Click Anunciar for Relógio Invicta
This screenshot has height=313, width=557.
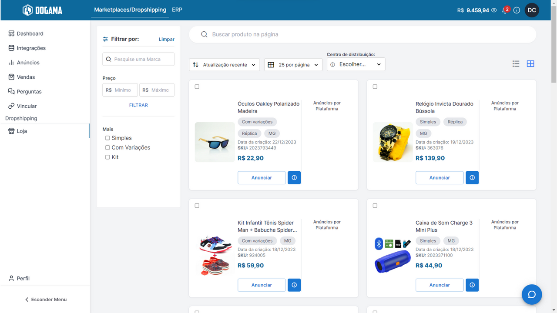tap(440, 177)
